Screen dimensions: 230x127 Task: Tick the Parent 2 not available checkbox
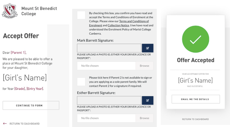coord(81,82)
